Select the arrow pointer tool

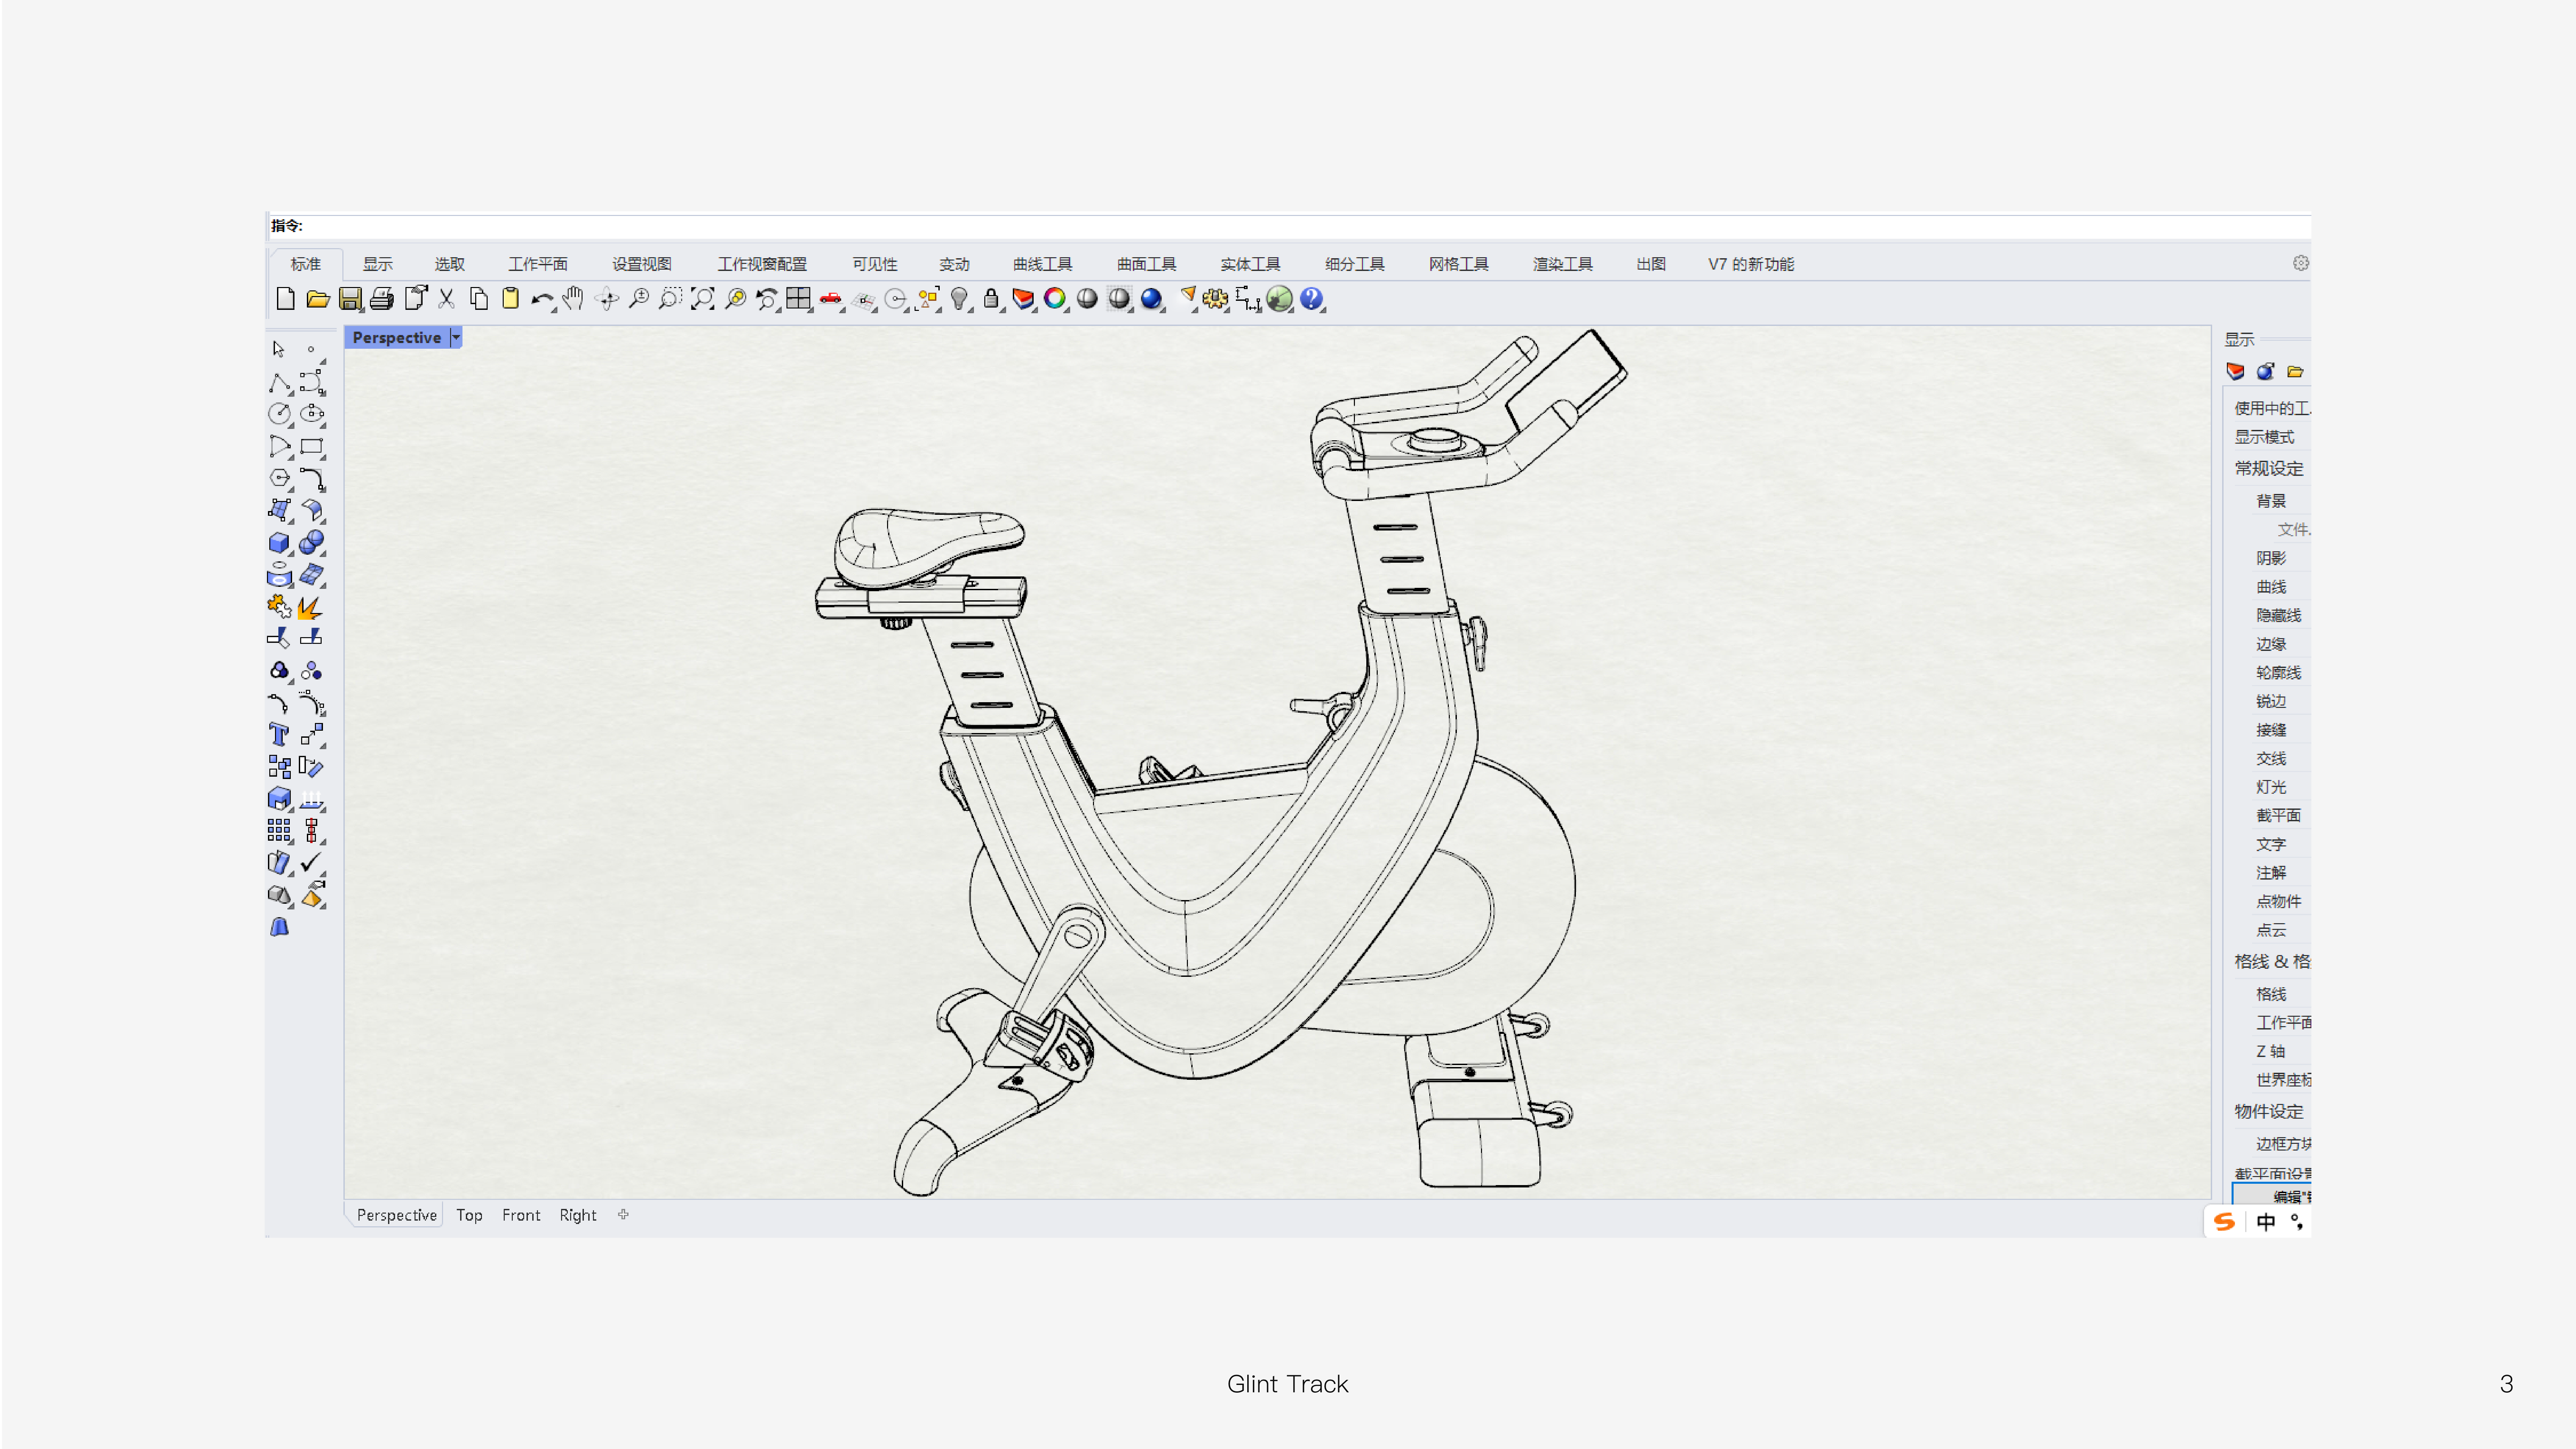tap(279, 349)
